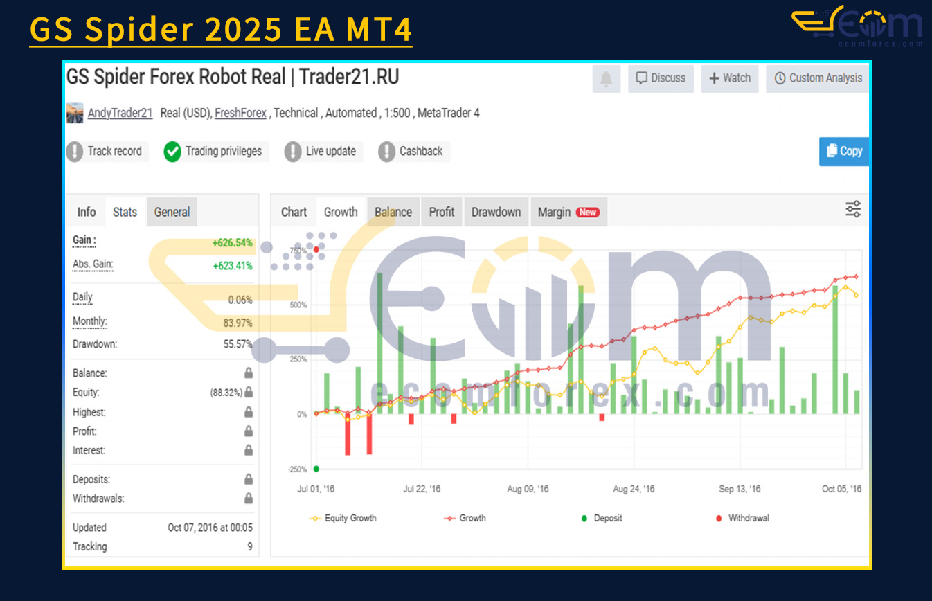The width and height of the screenshot is (932, 601).
Task: Open Custom Analysis
Action: pyautogui.click(x=818, y=79)
